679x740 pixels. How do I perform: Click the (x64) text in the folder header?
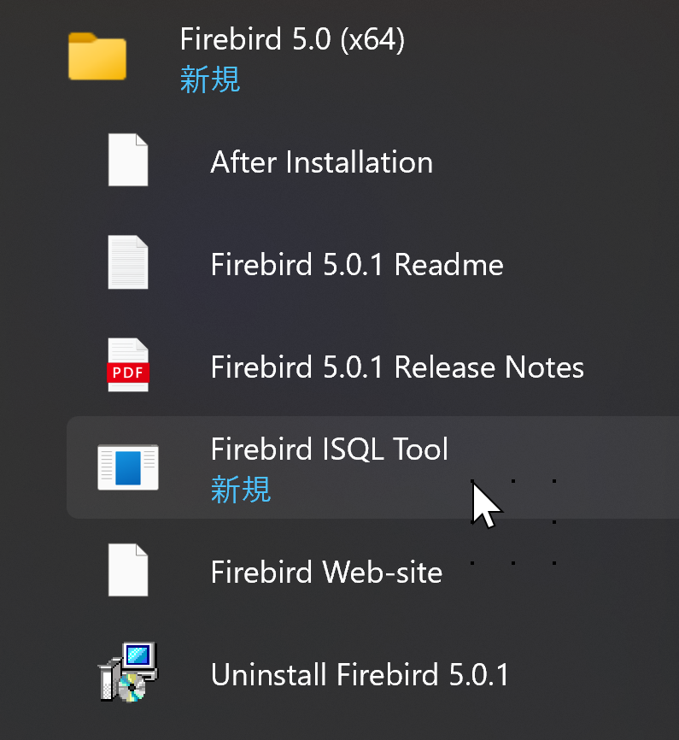pos(372,39)
